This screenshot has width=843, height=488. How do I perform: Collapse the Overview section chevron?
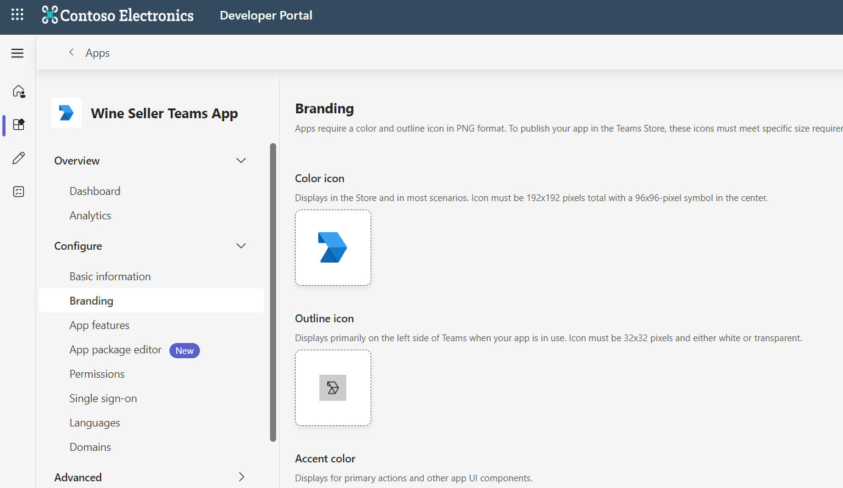coord(241,160)
